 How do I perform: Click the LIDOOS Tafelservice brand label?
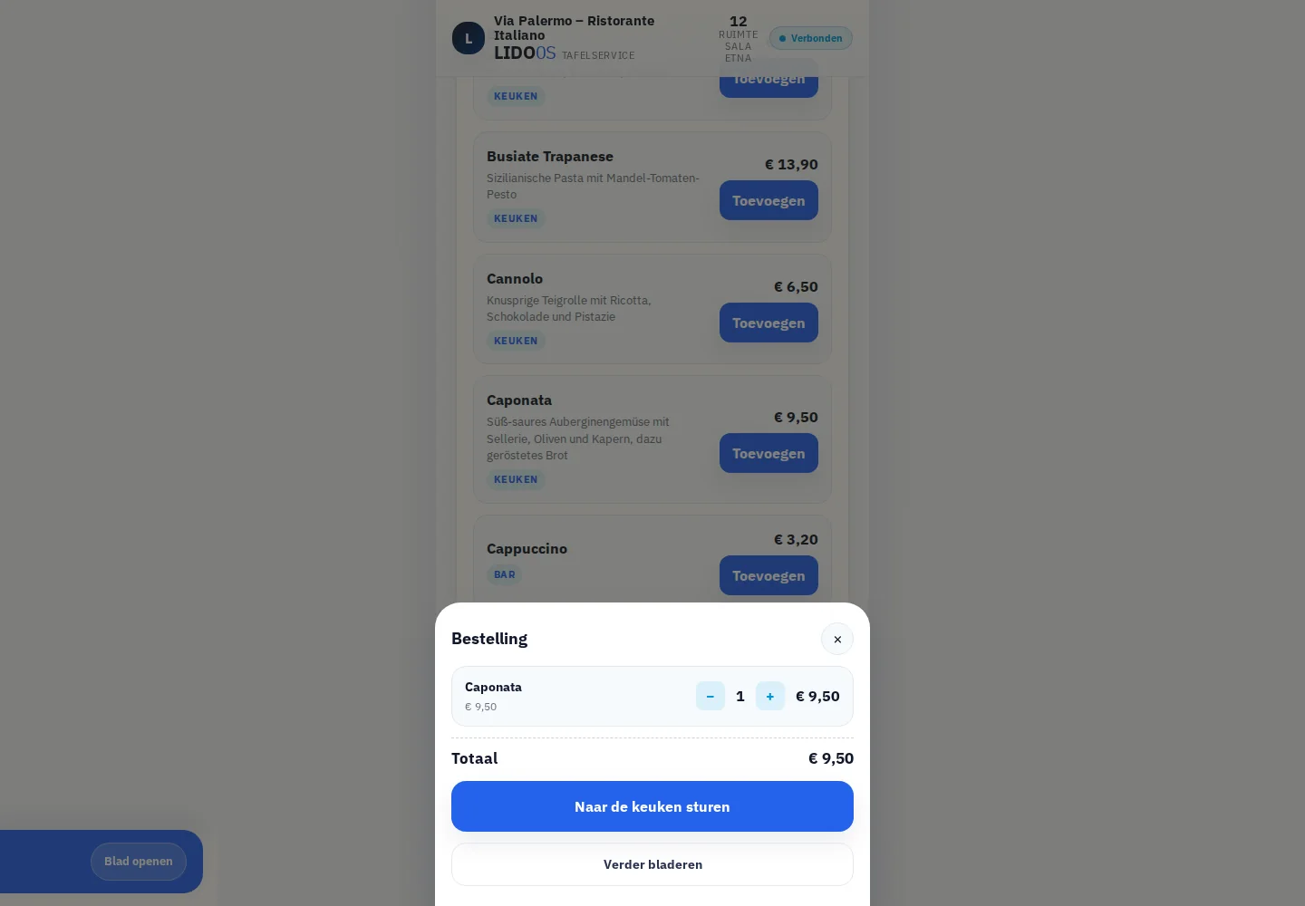[564, 53]
